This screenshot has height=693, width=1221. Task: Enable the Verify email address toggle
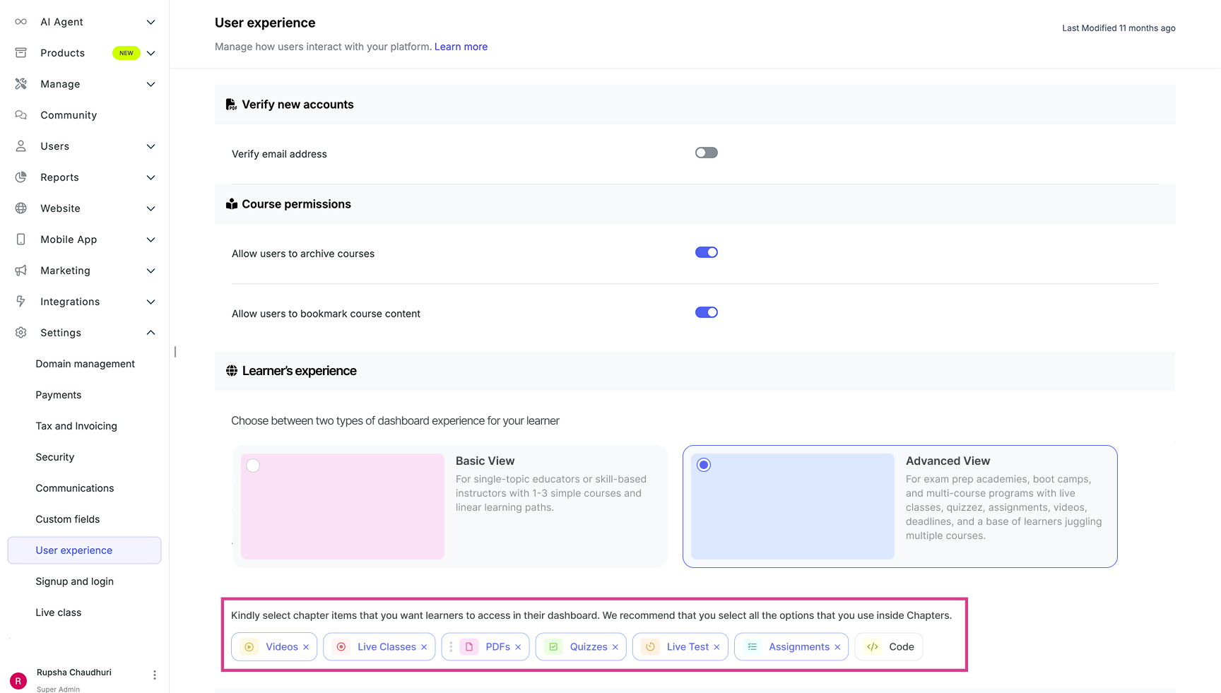coord(706,153)
